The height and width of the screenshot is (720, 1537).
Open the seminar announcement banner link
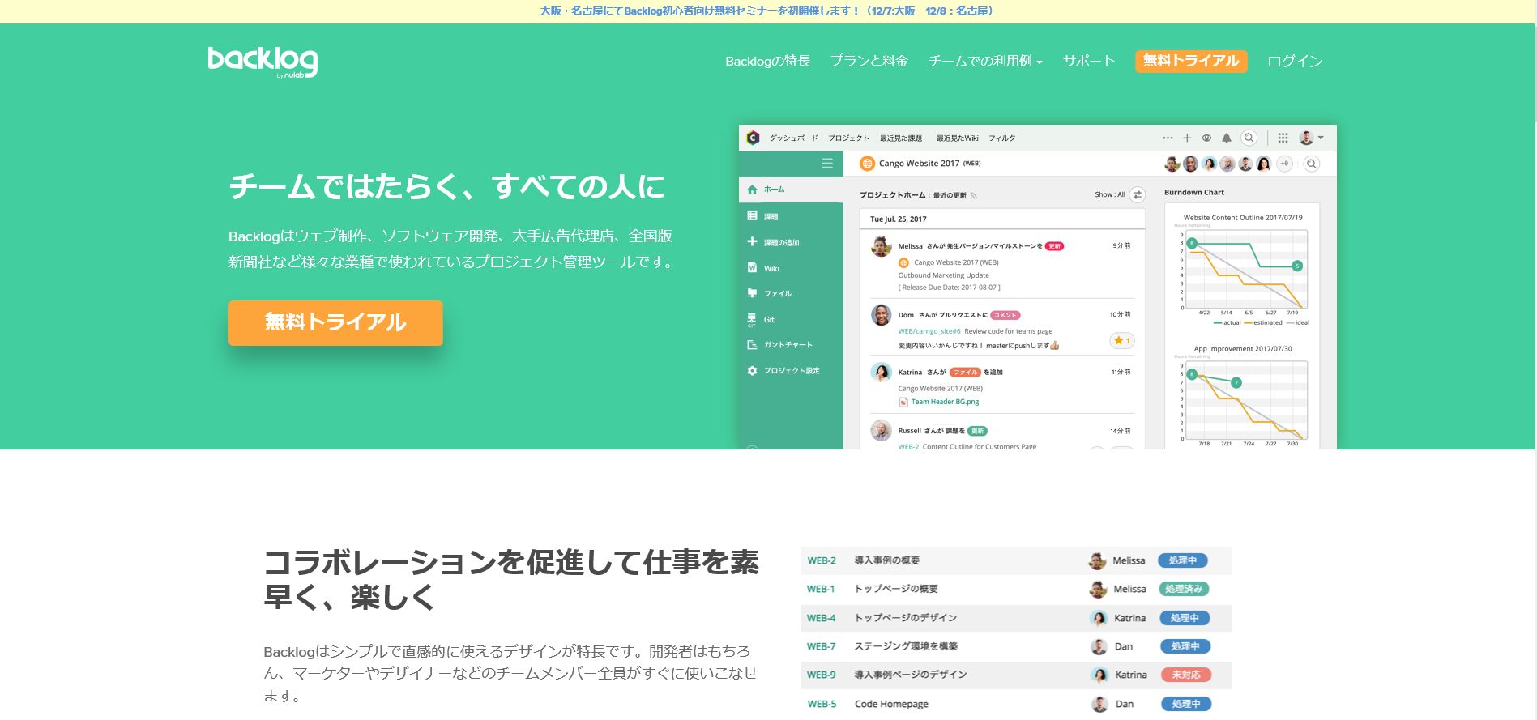[767, 11]
